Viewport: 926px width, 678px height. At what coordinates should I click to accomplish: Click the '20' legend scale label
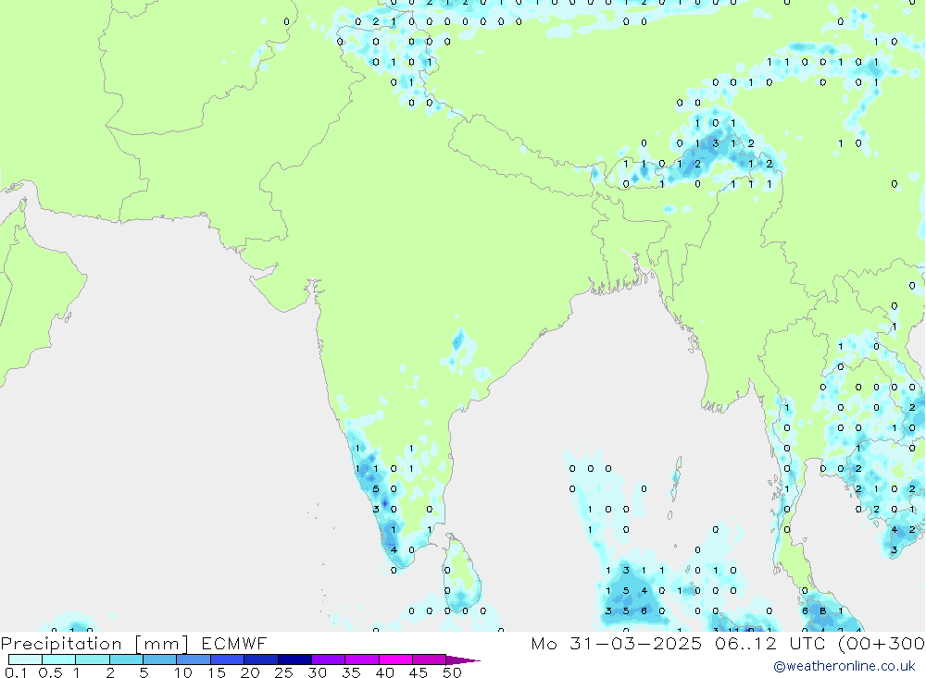(x=250, y=672)
